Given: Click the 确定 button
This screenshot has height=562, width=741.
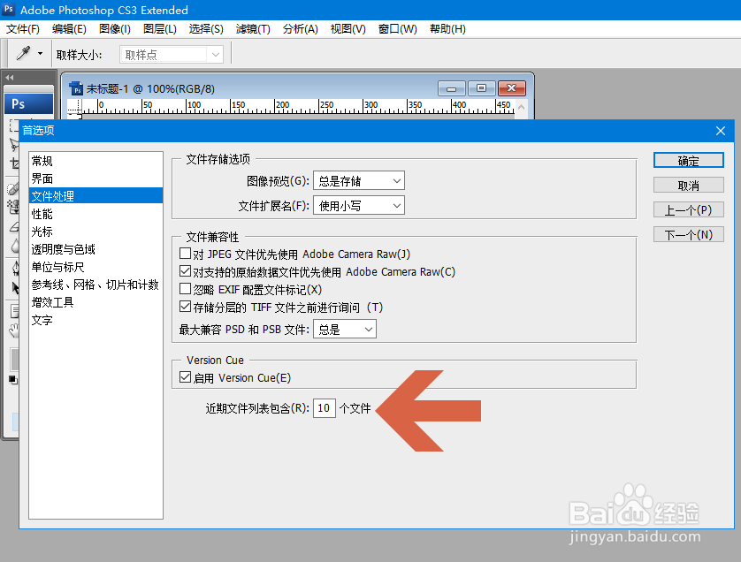Looking at the screenshot, I should click(688, 160).
